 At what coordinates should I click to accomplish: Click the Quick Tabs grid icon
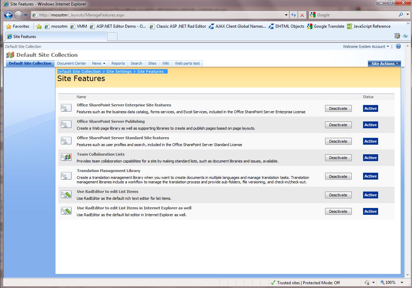397,36
